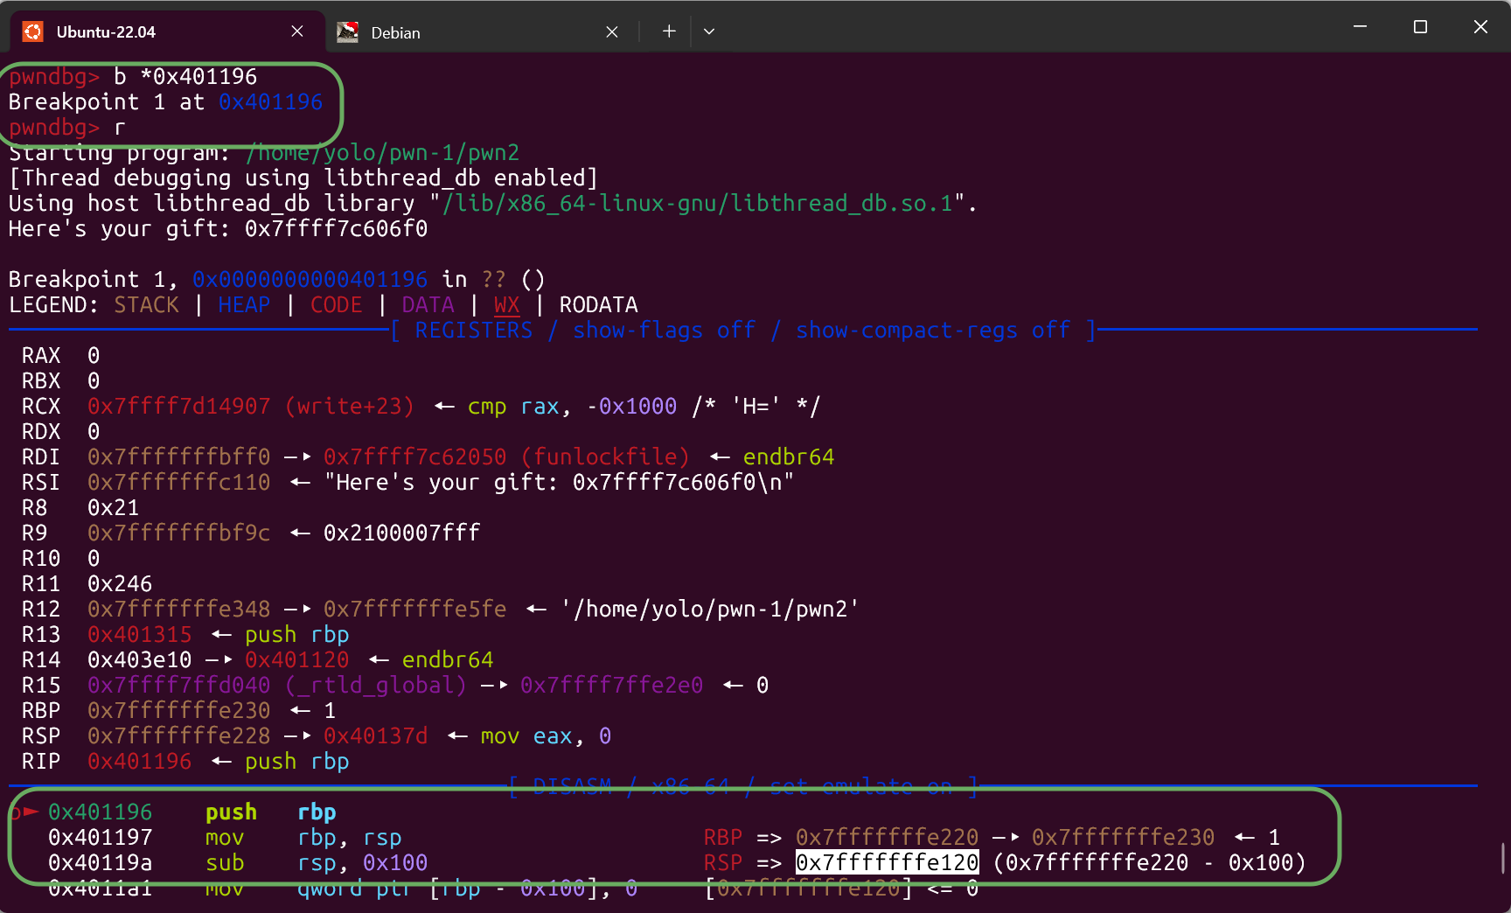Click the current instruction 'push rbp' in disassembly

point(270,812)
